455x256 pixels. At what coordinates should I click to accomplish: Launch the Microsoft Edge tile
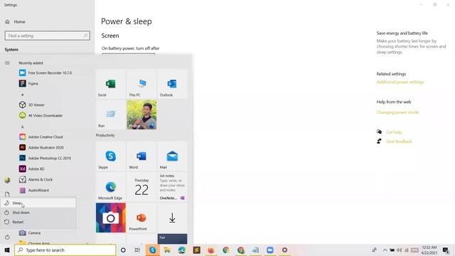tap(111, 187)
